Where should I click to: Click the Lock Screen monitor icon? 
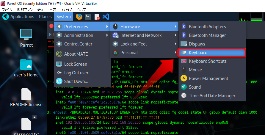(59, 64)
